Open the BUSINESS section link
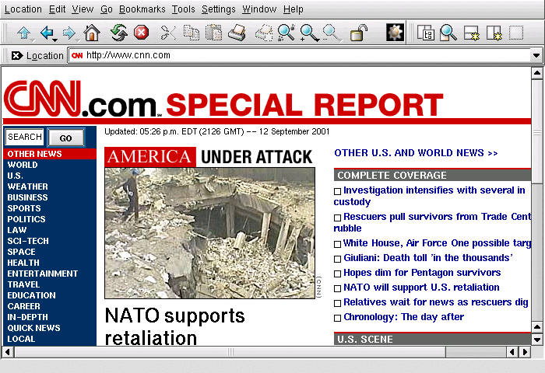This screenshot has height=373, width=545. click(27, 197)
